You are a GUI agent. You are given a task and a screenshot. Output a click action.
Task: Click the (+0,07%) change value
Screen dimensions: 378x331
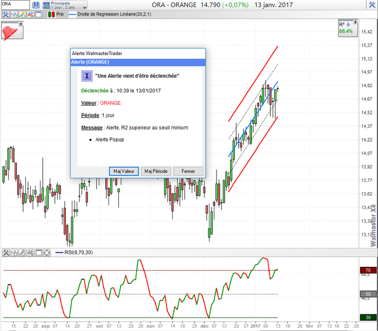[x=235, y=5]
